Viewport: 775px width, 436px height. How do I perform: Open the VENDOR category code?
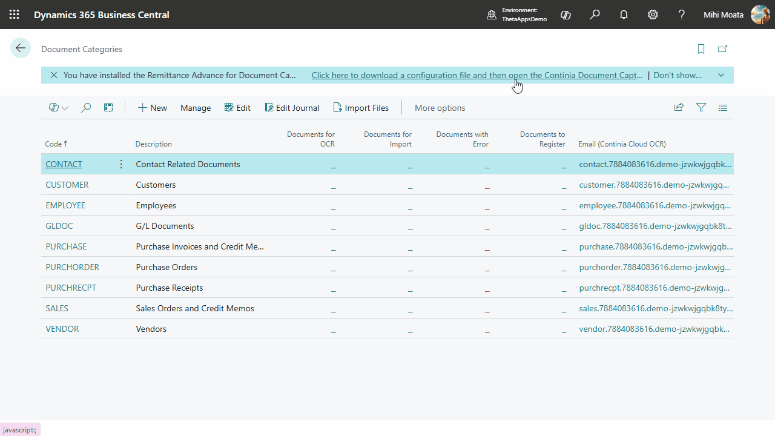tap(62, 329)
